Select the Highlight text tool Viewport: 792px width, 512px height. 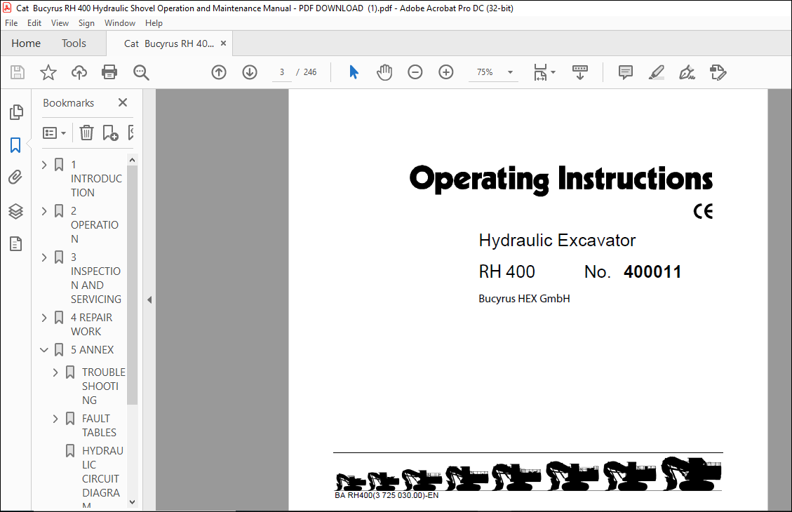pos(656,72)
